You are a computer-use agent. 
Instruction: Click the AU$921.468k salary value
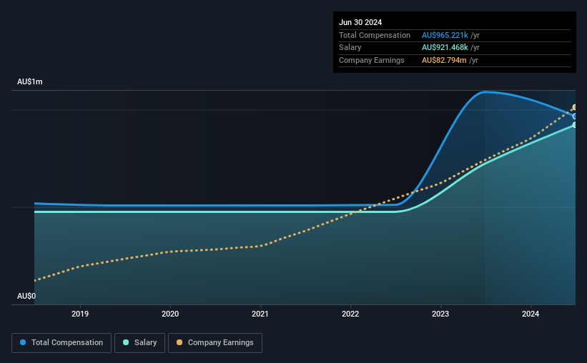(445, 48)
